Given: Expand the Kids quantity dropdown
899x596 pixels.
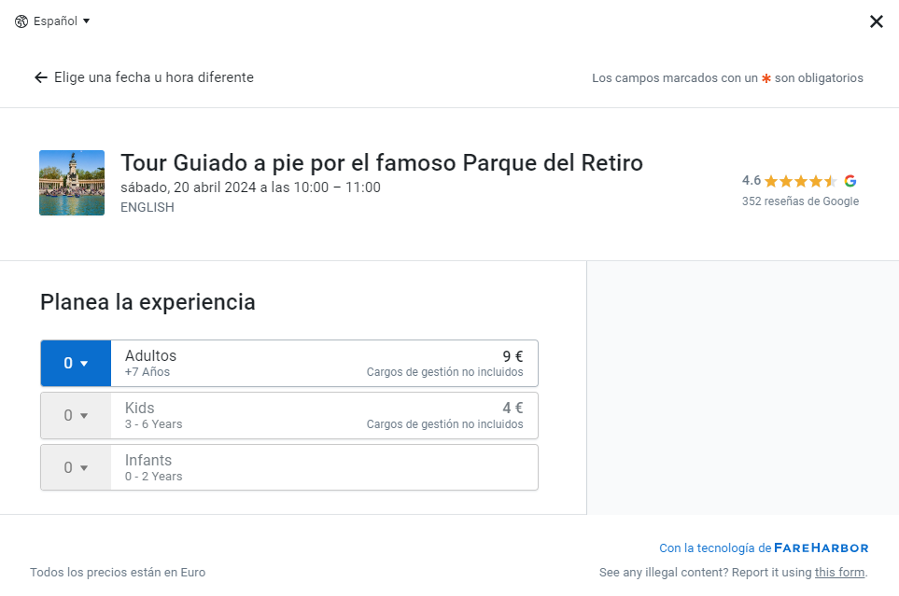Looking at the screenshot, I should point(76,415).
